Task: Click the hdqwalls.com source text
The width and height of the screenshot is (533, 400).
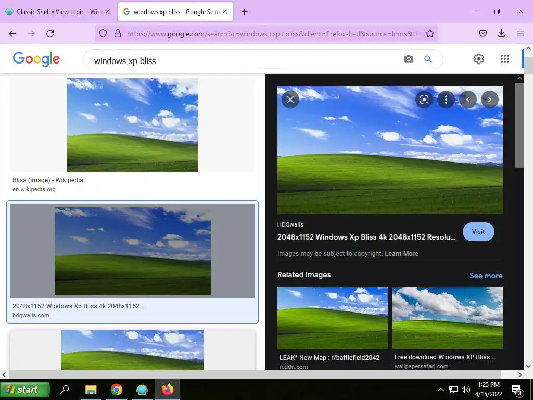Action: (31, 315)
